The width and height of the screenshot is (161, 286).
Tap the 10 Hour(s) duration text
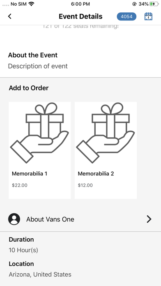click(x=23, y=250)
